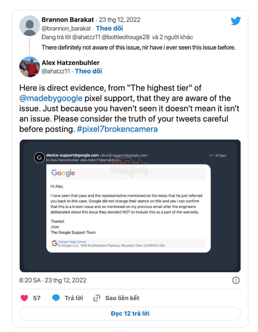Open the tweet info circle icon

(236, 280)
